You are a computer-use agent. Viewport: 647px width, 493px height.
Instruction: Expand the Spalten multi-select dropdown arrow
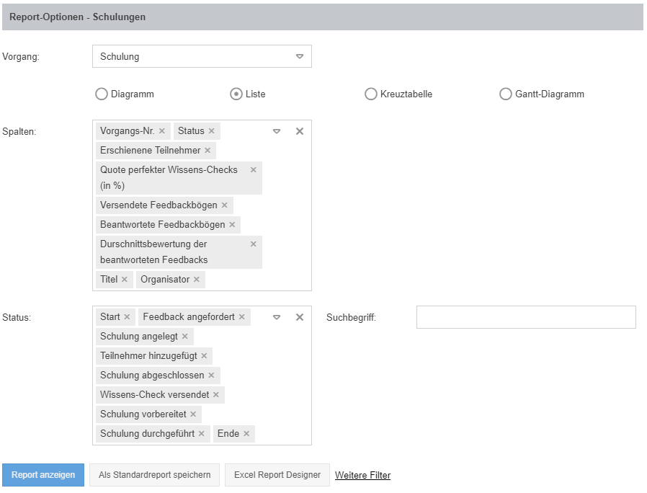pos(277,131)
